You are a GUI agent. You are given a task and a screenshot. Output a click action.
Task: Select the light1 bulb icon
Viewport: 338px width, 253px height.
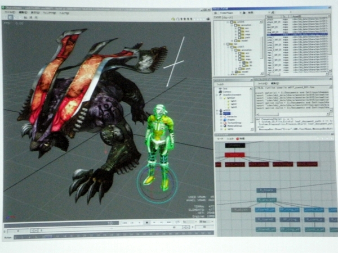[228, 101]
